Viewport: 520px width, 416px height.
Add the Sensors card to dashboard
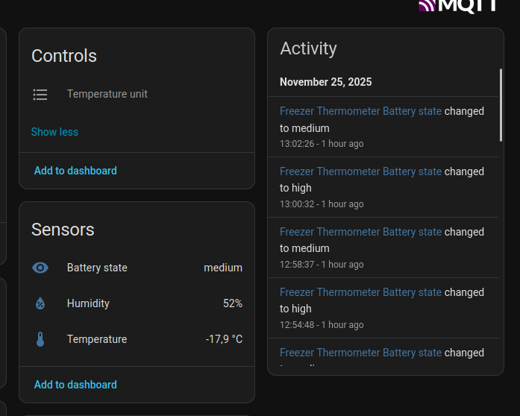click(75, 385)
